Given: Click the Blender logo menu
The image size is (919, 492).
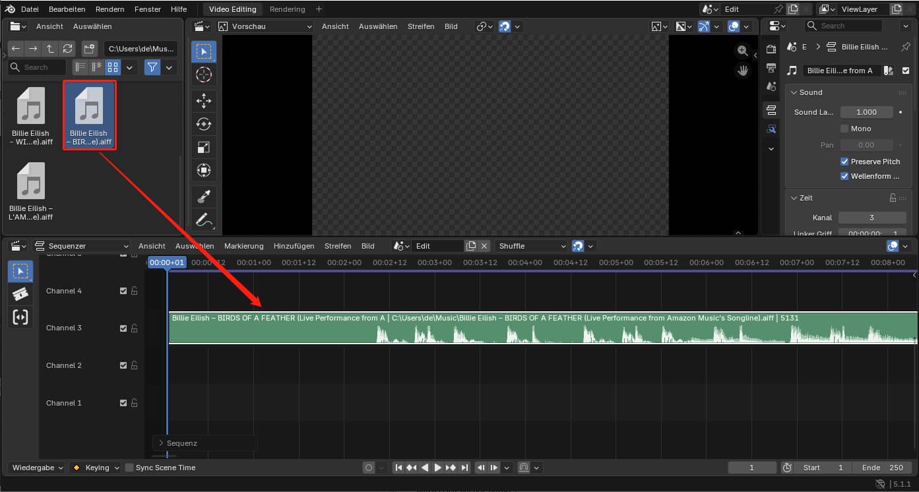Looking at the screenshot, I should coord(10,9).
